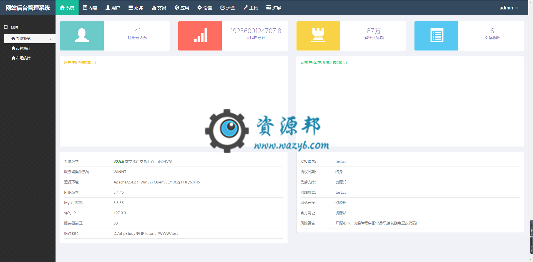Click the share icon next to 运营

(223, 7)
